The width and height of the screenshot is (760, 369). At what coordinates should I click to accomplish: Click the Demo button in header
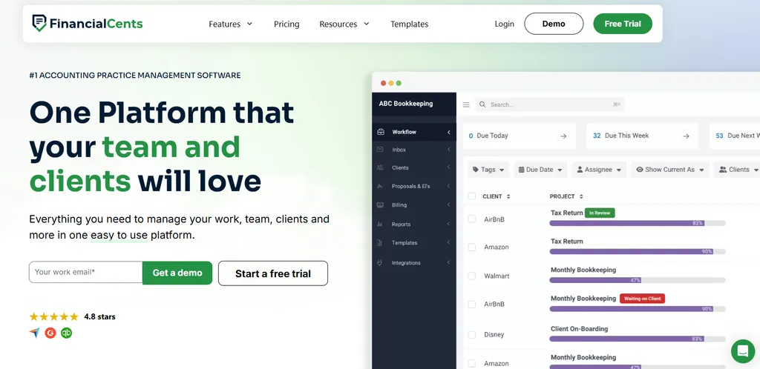pyautogui.click(x=554, y=24)
